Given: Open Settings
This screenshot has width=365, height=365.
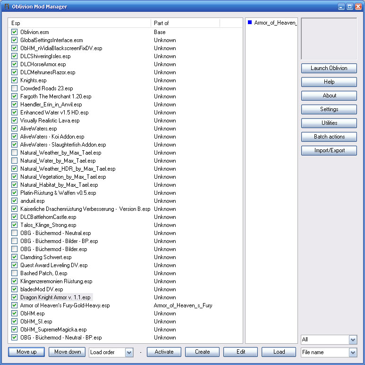Looking at the screenshot, I should [x=329, y=109].
